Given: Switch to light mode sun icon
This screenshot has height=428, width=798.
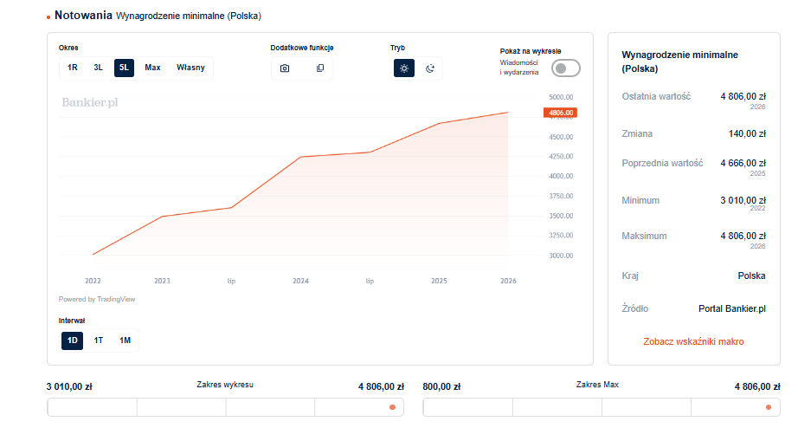Looking at the screenshot, I should point(404,68).
